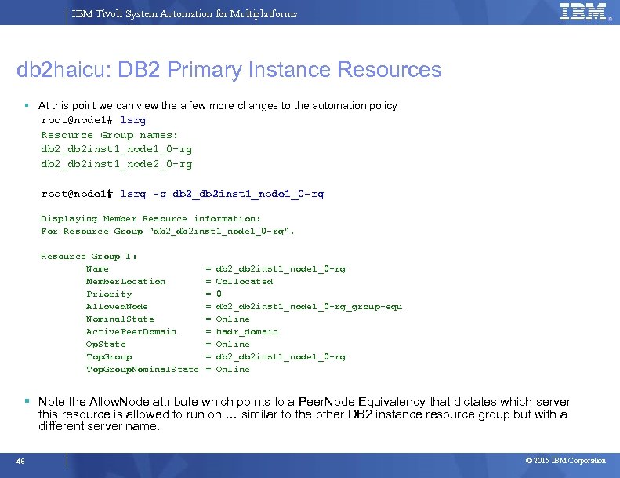Select the OpState value 'Online'
The height and width of the screenshot is (478, 620).
pyautogui.click(x=233, y=344)
